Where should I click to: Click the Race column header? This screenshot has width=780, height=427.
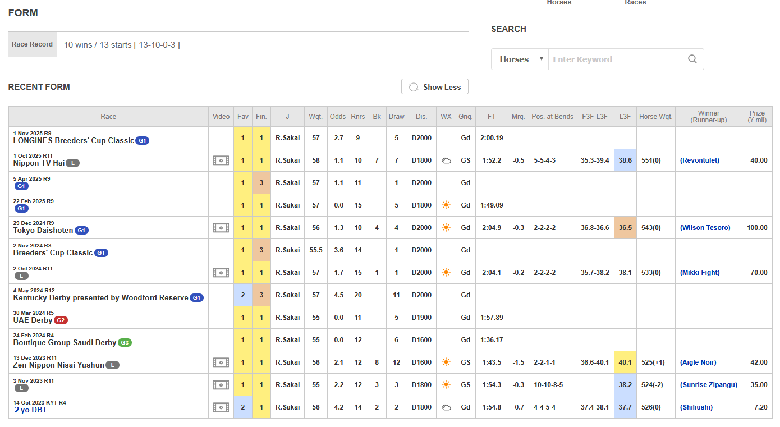click(109, 117)
